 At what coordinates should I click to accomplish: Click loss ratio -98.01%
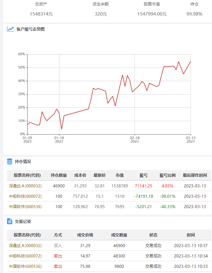[167, 196]
